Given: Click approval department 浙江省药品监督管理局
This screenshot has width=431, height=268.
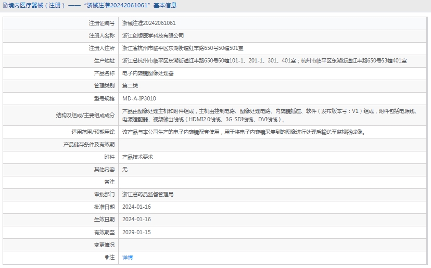Looking at the screenshot, I should click(x=148, y=194).
